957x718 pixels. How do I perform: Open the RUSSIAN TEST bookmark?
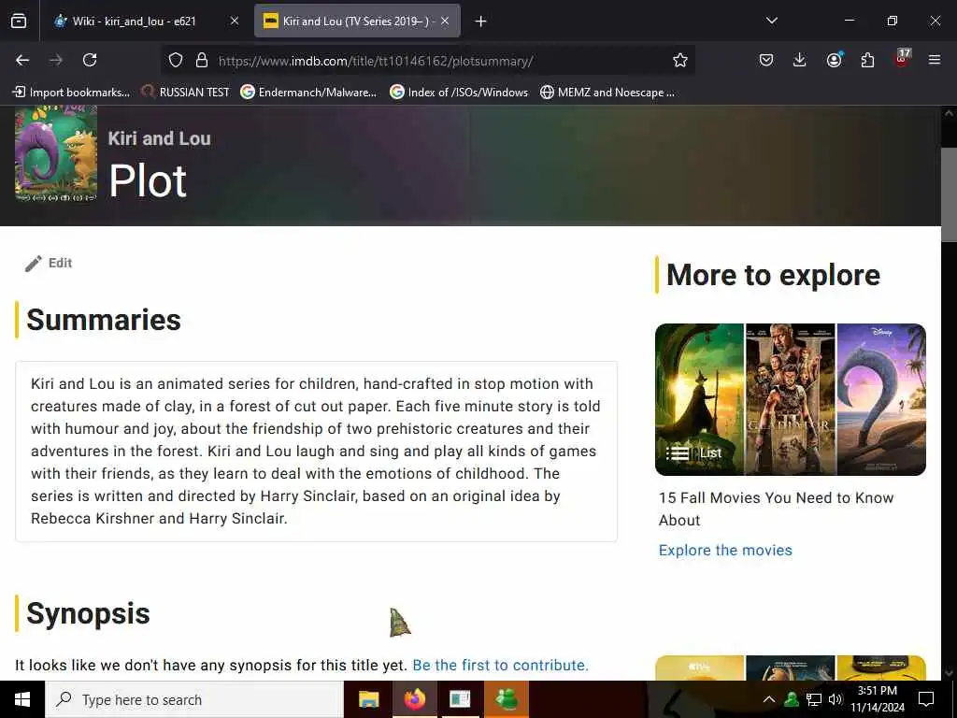point(186,93)
